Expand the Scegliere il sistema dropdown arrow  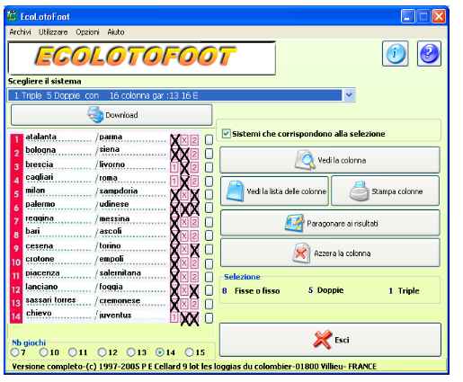coord(349,95)
